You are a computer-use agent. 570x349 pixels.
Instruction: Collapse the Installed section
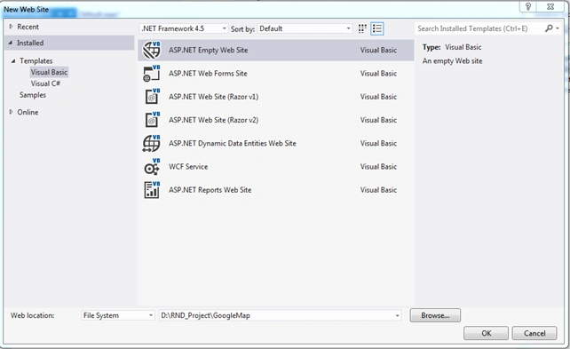tap(11, 43)
